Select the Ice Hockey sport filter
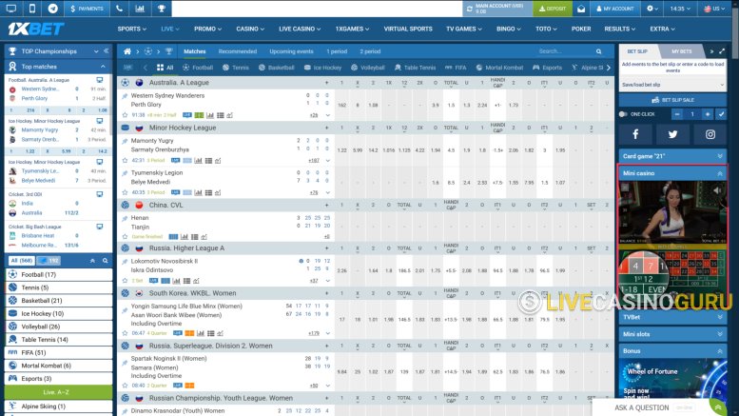Screen dimensions: 739x416 (322, 68)
